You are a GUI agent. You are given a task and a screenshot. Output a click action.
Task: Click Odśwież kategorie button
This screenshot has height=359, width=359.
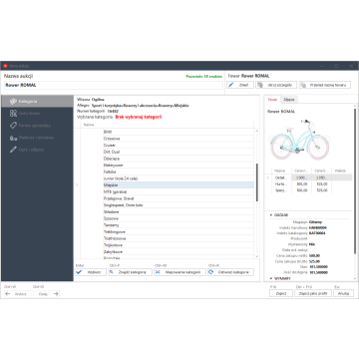(x=230, y=272)
